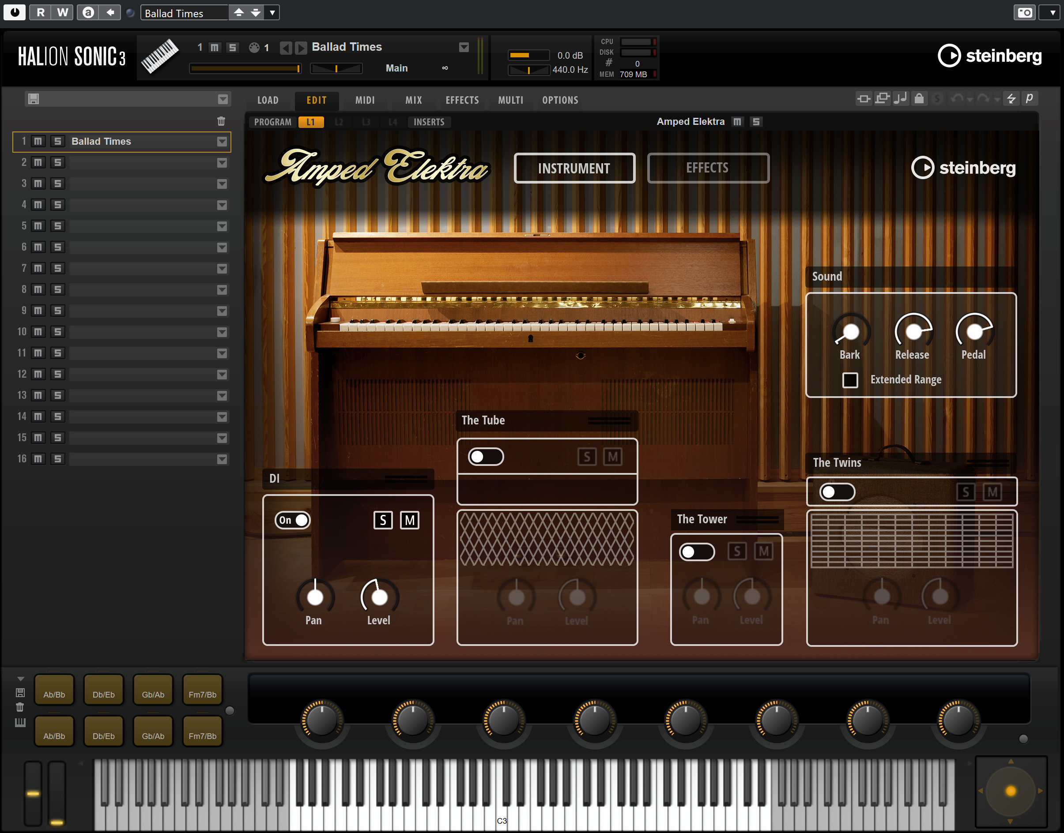The height and width of the screenshot is (833, 1064).
Task: Click the lock icon in toolbar
Action: [x=919, y=99]
